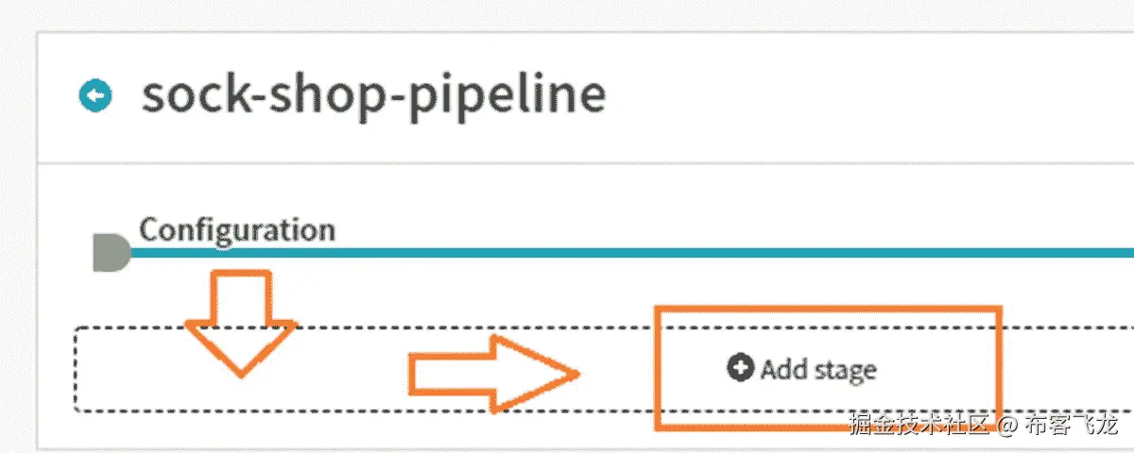1134x453 pixels.
Task: Click empty header space right of title
Action: [850, 94]
